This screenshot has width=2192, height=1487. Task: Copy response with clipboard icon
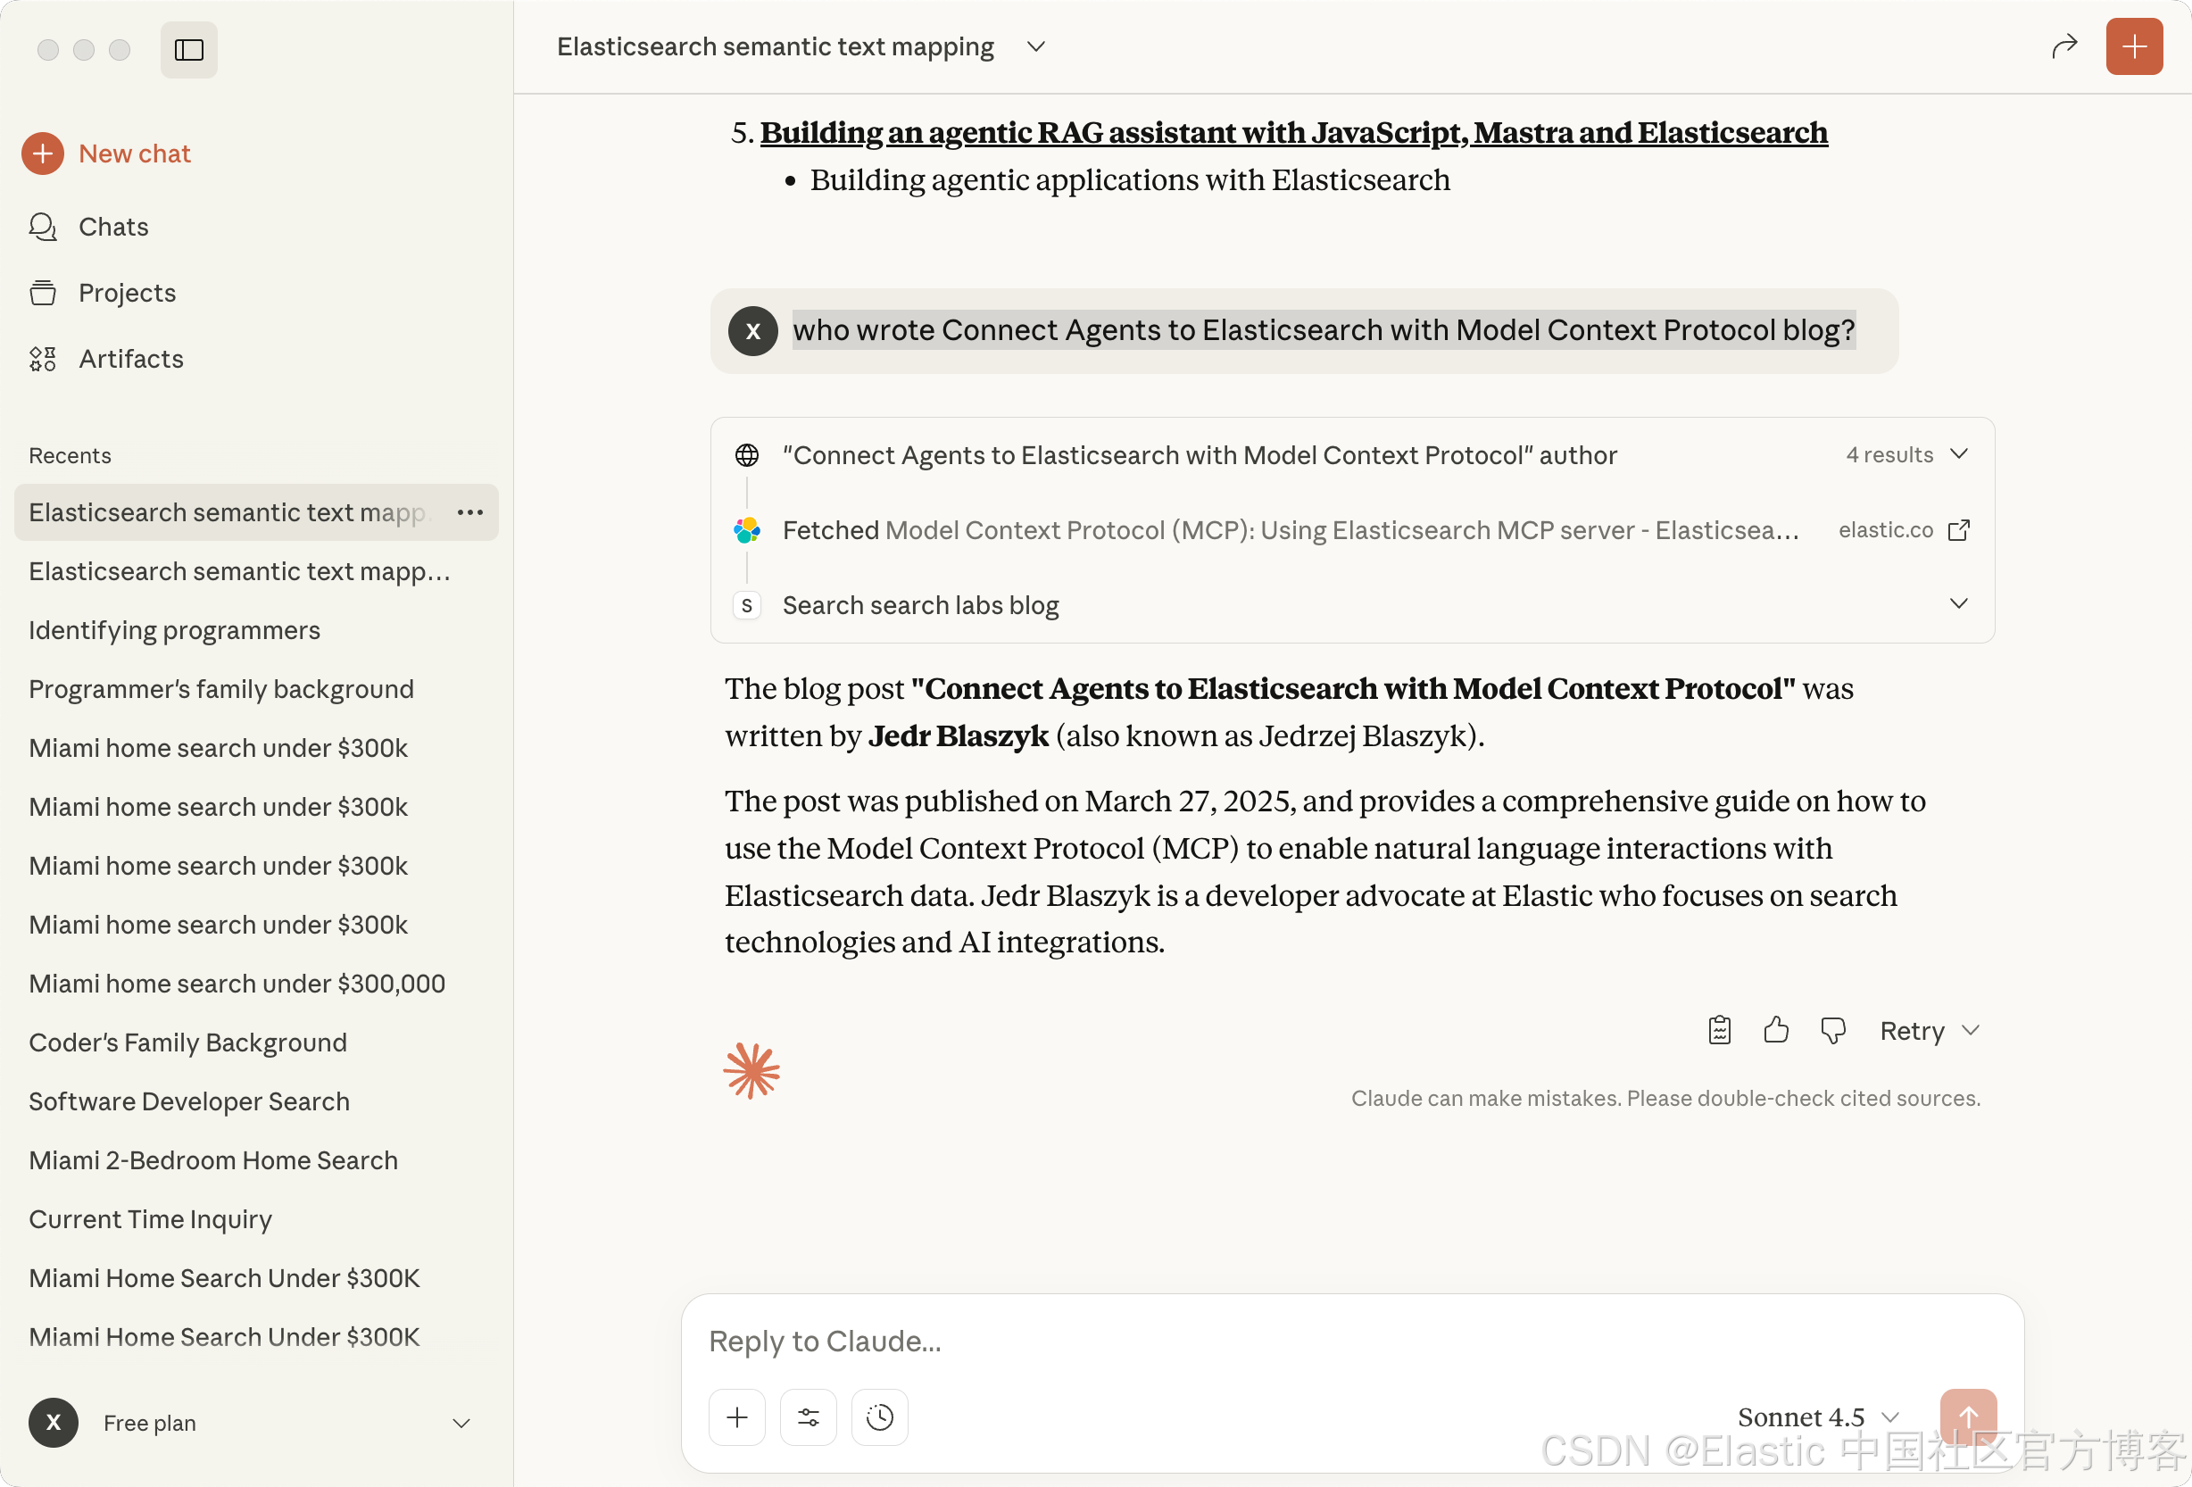pyautogui.click(x=1718, y=1030)
